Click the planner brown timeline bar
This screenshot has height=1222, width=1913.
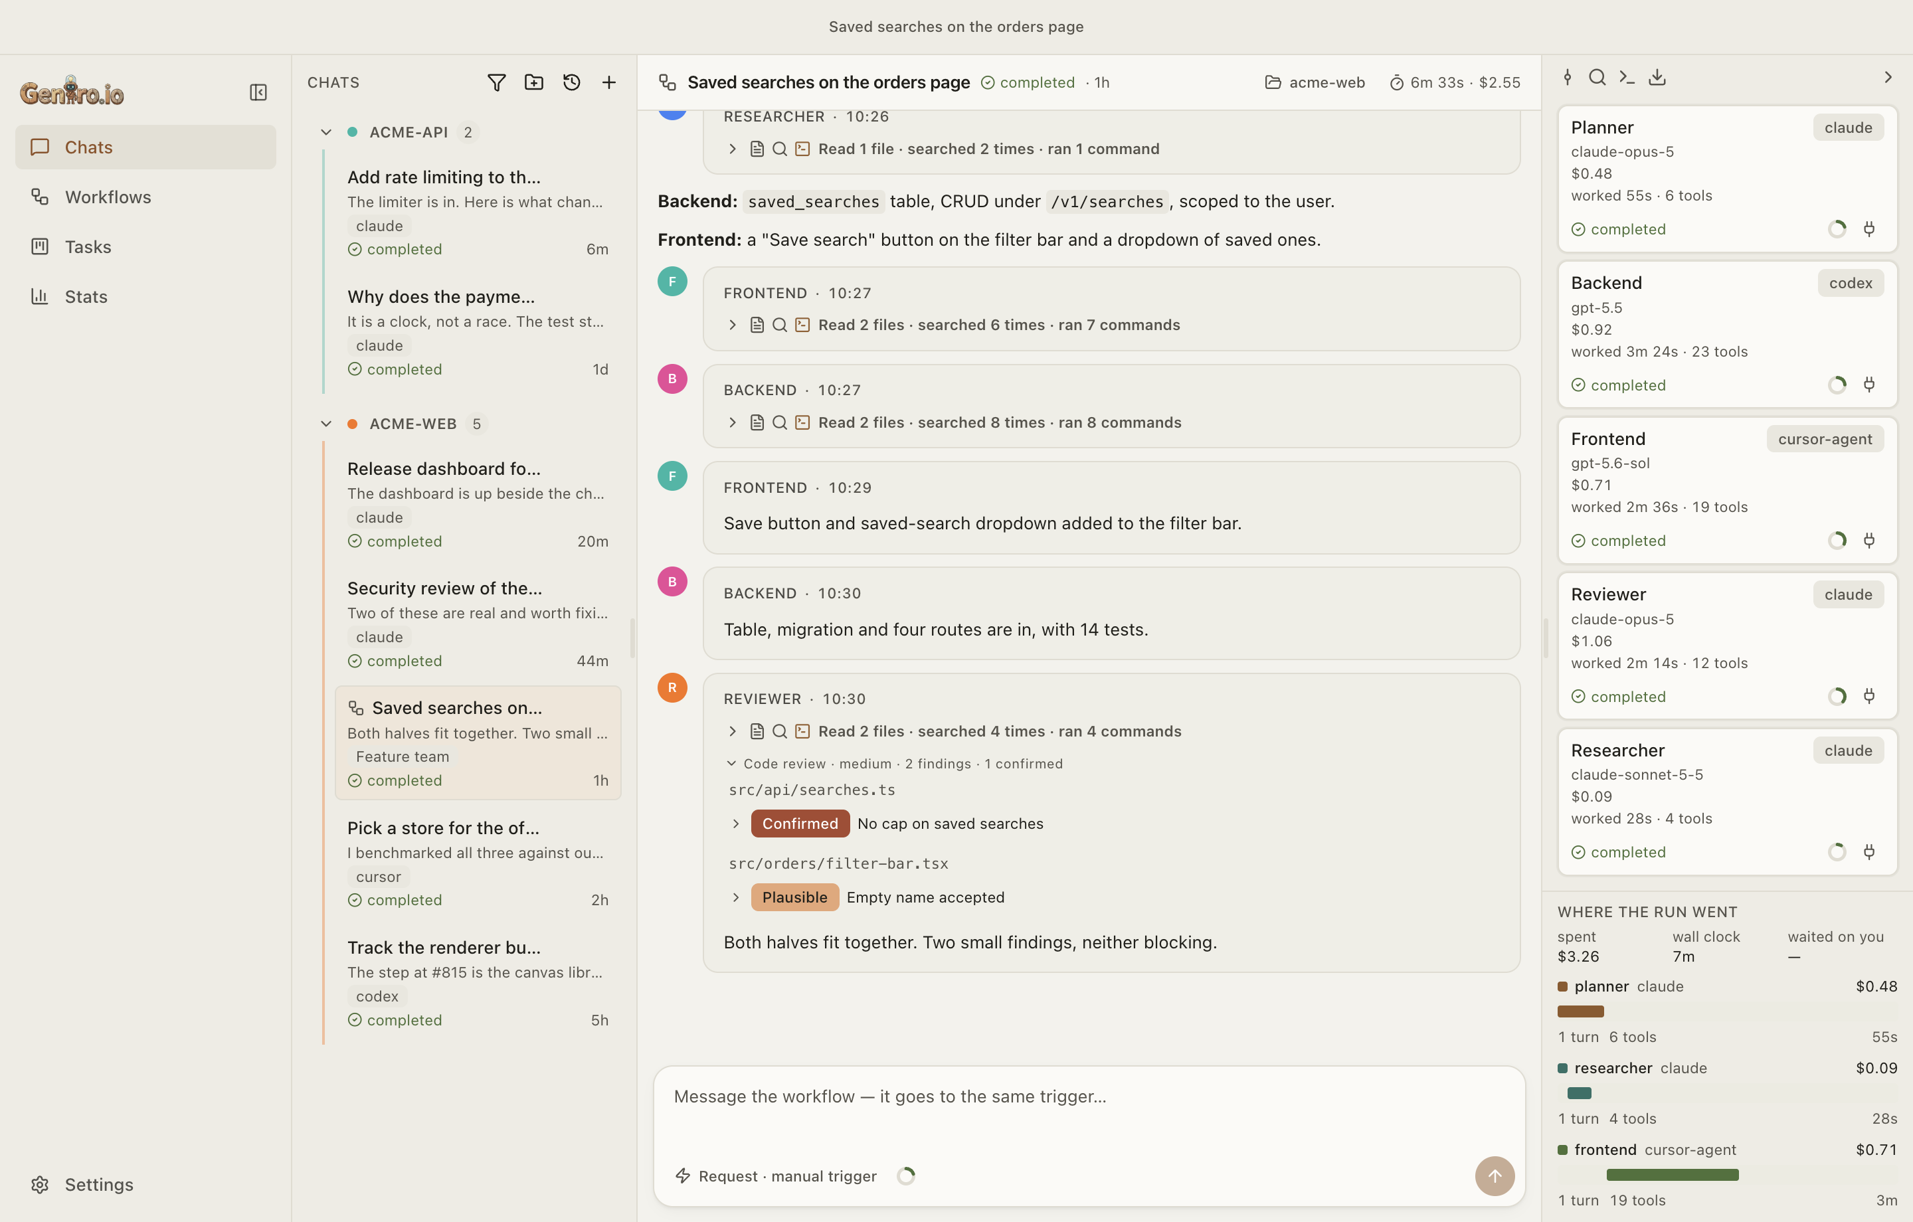pyautogui.click(x=1580, y=1012)
